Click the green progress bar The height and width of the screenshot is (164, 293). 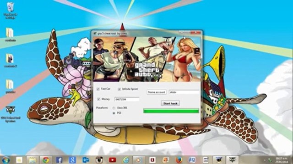171,111
